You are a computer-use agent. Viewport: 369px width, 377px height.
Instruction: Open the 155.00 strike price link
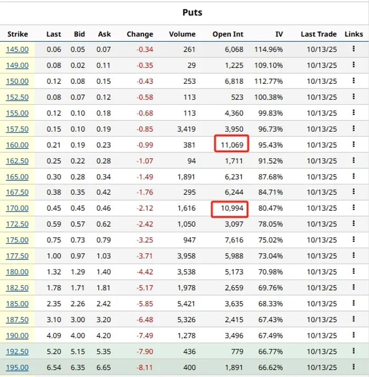coord(17,113)
